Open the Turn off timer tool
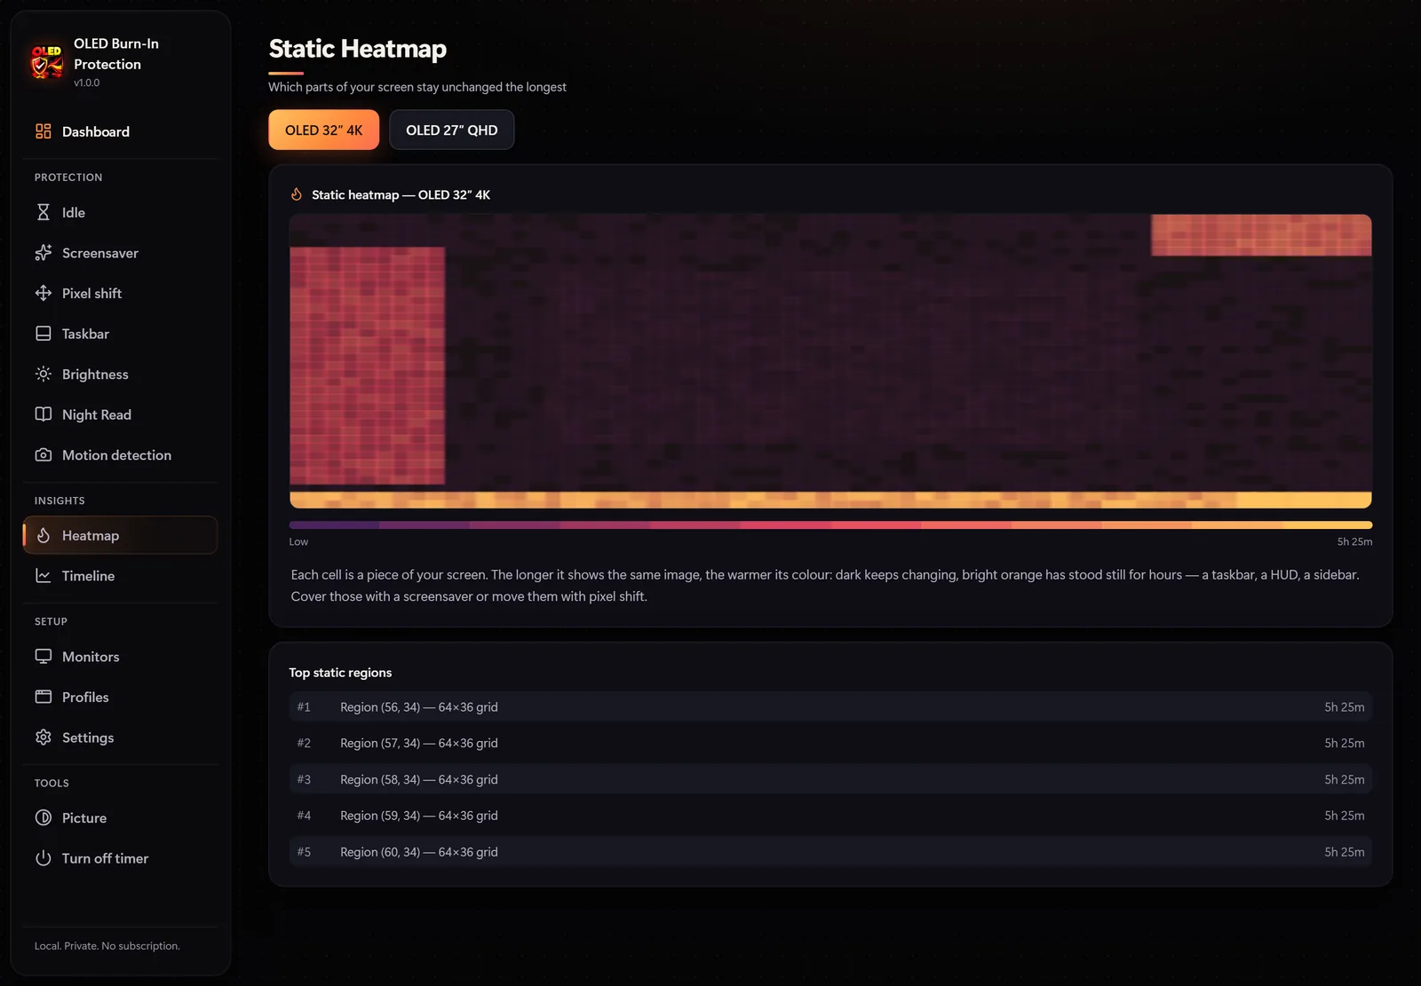Image resolution: width=1421 pixels, height=986 pixels. 120,858
